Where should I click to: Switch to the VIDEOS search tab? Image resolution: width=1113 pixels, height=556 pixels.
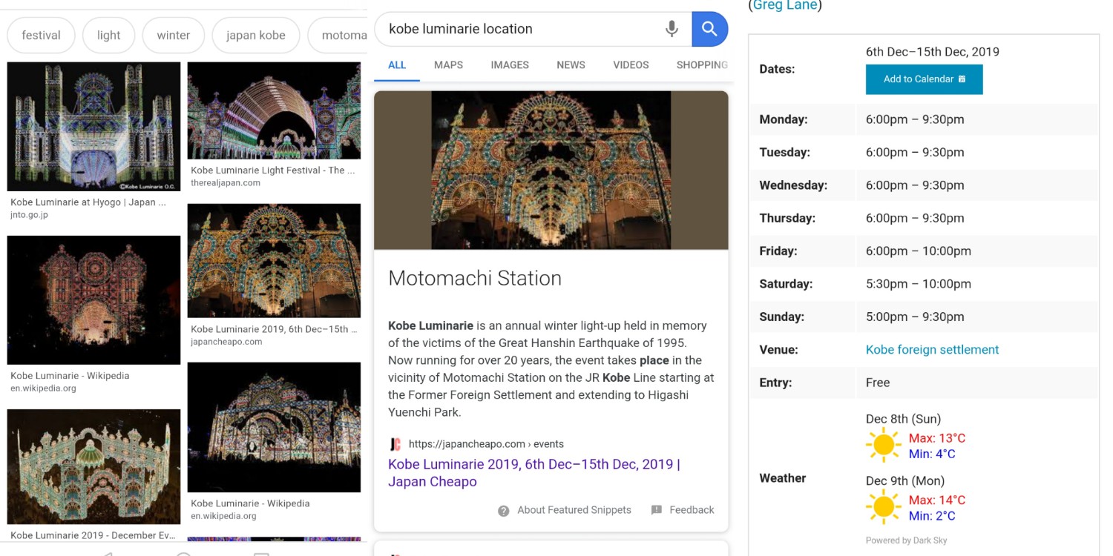tap(631, 64)
